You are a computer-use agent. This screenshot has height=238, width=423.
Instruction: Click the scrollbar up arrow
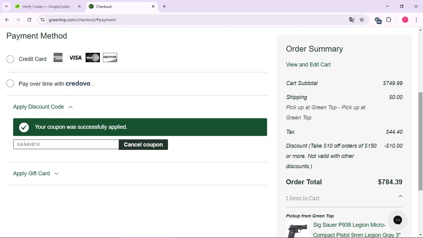(420, 30)
